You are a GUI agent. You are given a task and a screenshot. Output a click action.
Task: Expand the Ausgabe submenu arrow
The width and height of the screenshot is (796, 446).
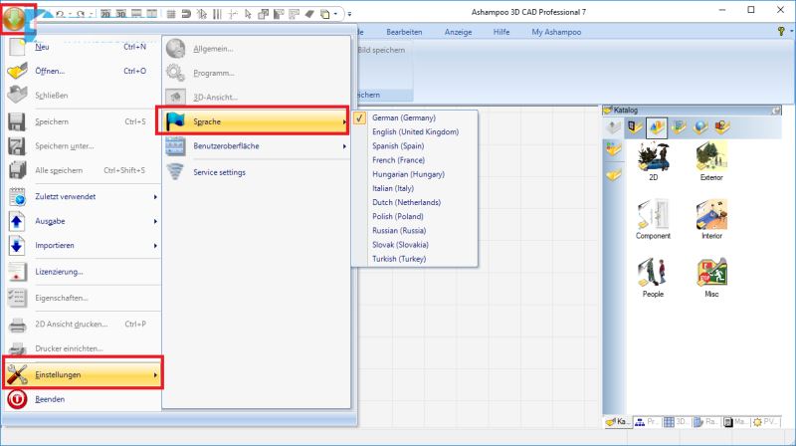click(155, 221)
